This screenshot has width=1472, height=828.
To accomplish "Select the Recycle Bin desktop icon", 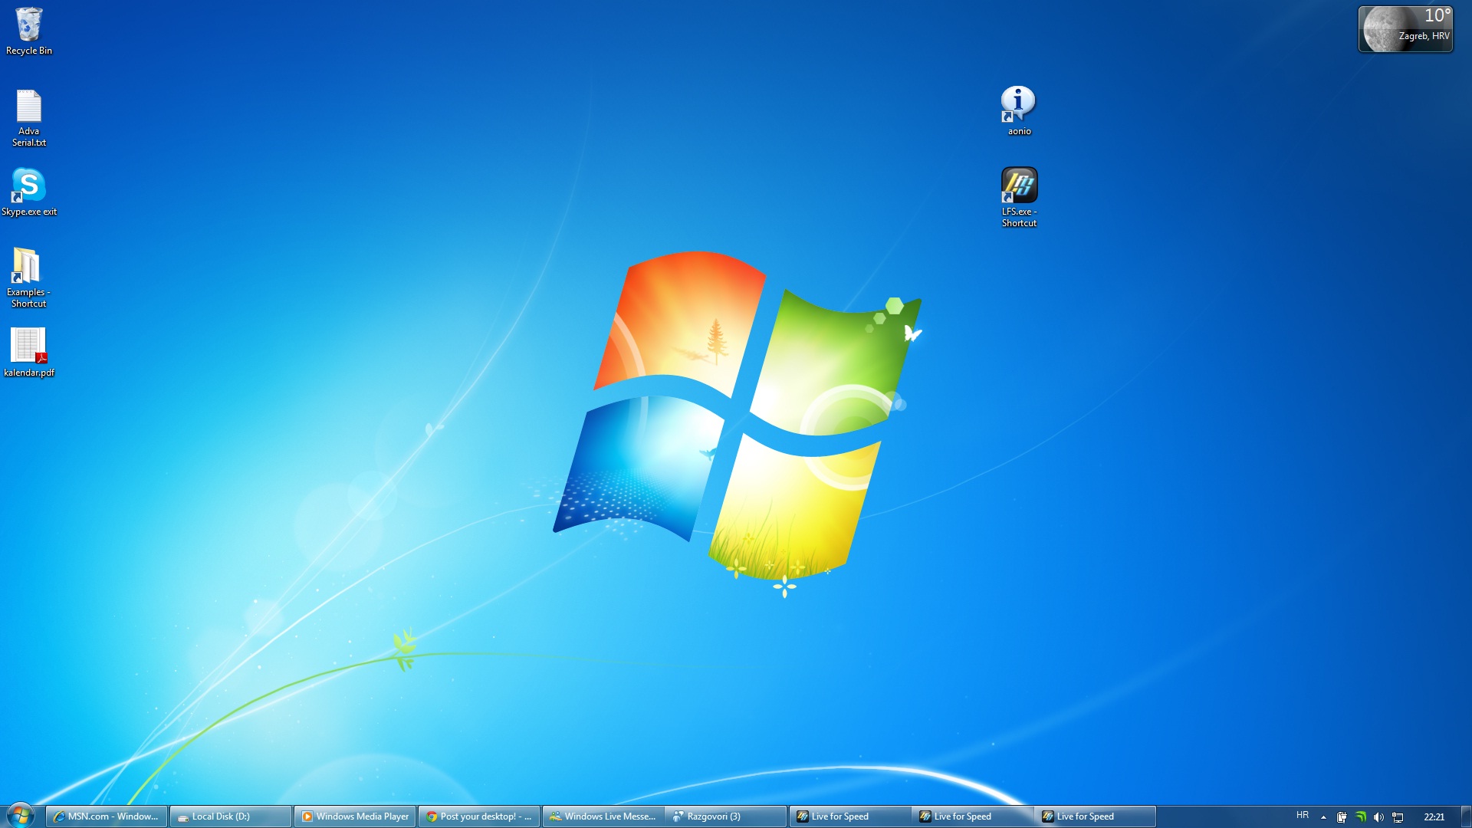I will tap(28, 27).
